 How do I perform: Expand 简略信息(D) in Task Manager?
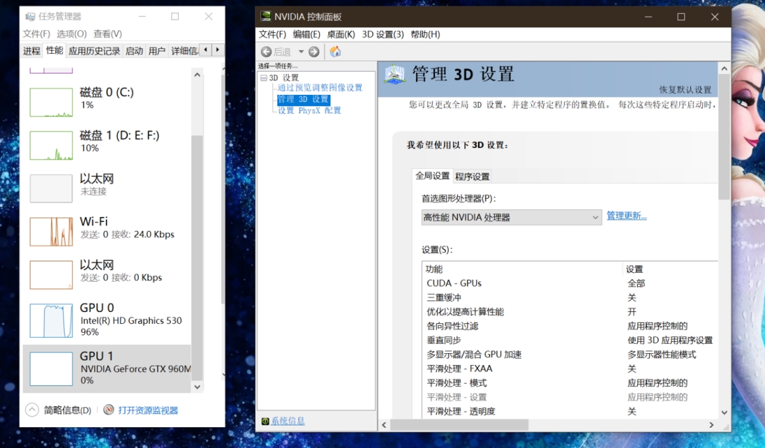point(32,410)
